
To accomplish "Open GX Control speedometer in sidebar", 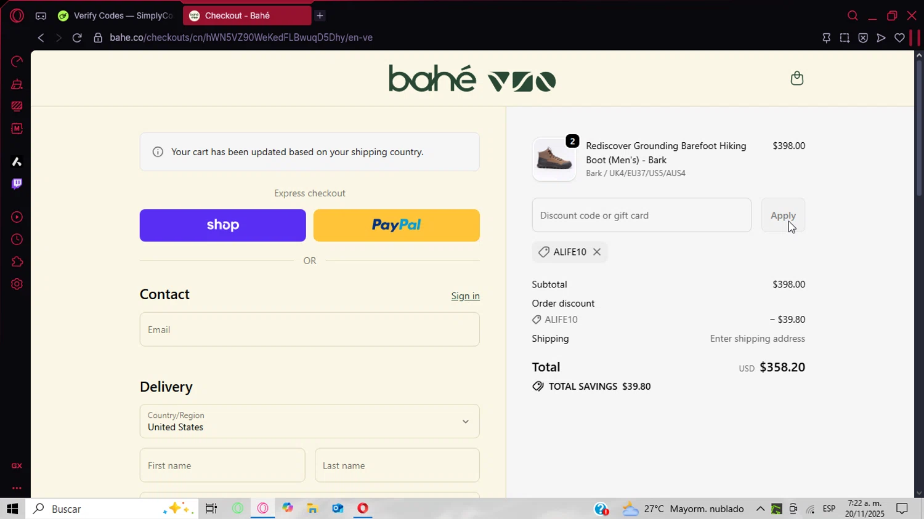I will coord(17,61).
